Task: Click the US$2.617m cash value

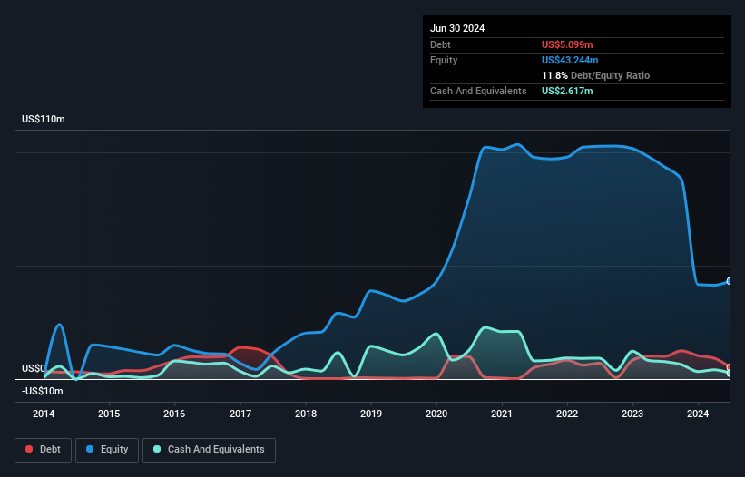Action: pos(567,91)
